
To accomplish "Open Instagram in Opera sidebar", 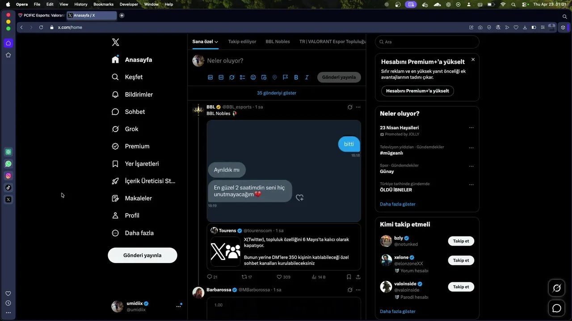I will [x=8, y=176].
